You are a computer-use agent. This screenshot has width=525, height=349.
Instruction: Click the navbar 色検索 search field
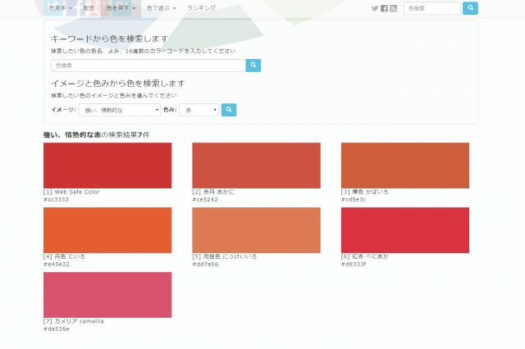[x=432, y=8]
